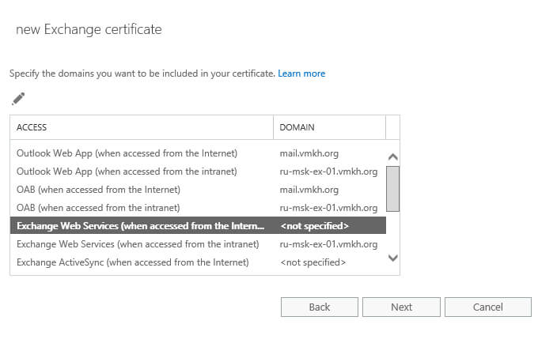Select OAB accessed from the Internet row
557x343 pixels.
[x=198, y=190]
